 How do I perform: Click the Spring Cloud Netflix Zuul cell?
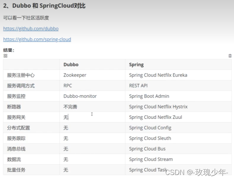(x=178, y=117)
